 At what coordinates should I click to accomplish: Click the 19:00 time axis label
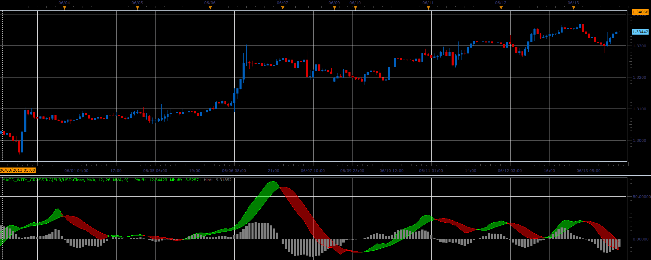pos(195,171)
